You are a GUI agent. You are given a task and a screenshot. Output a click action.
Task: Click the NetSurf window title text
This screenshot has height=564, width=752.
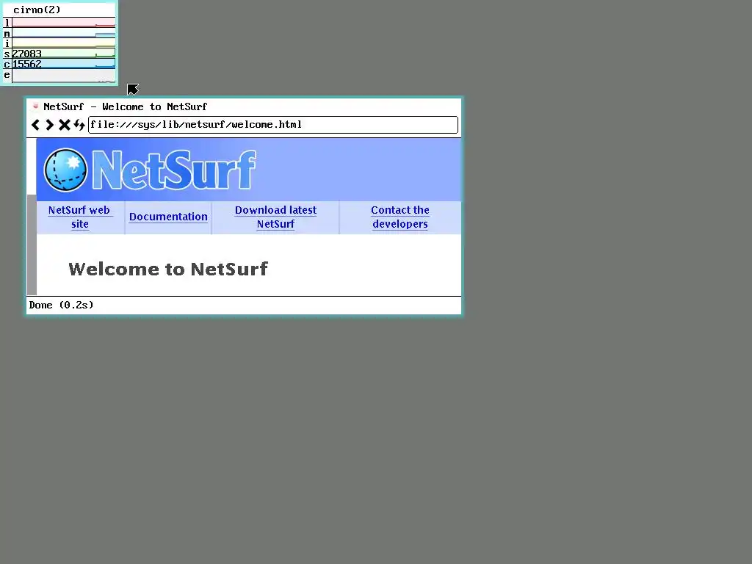point(125,106)
